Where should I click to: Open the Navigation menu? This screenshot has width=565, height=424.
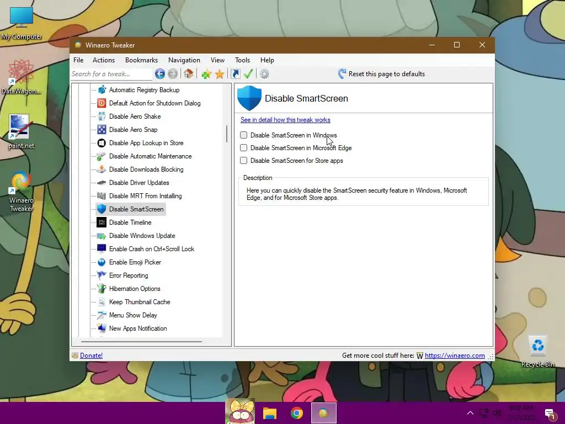pyautogui.click(x=184, y=60)
